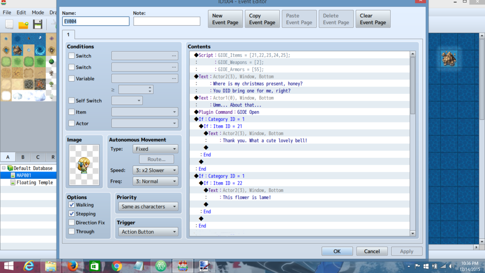This screenshot has width=485, height=273.
Task: Click the Windows Start button
Action: 9,266
